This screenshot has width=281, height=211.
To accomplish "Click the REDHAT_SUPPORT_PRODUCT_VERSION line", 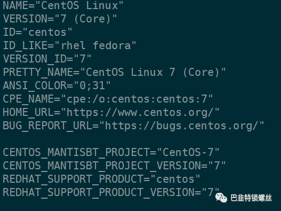I will pyautogui.click(x=111, y=192).
